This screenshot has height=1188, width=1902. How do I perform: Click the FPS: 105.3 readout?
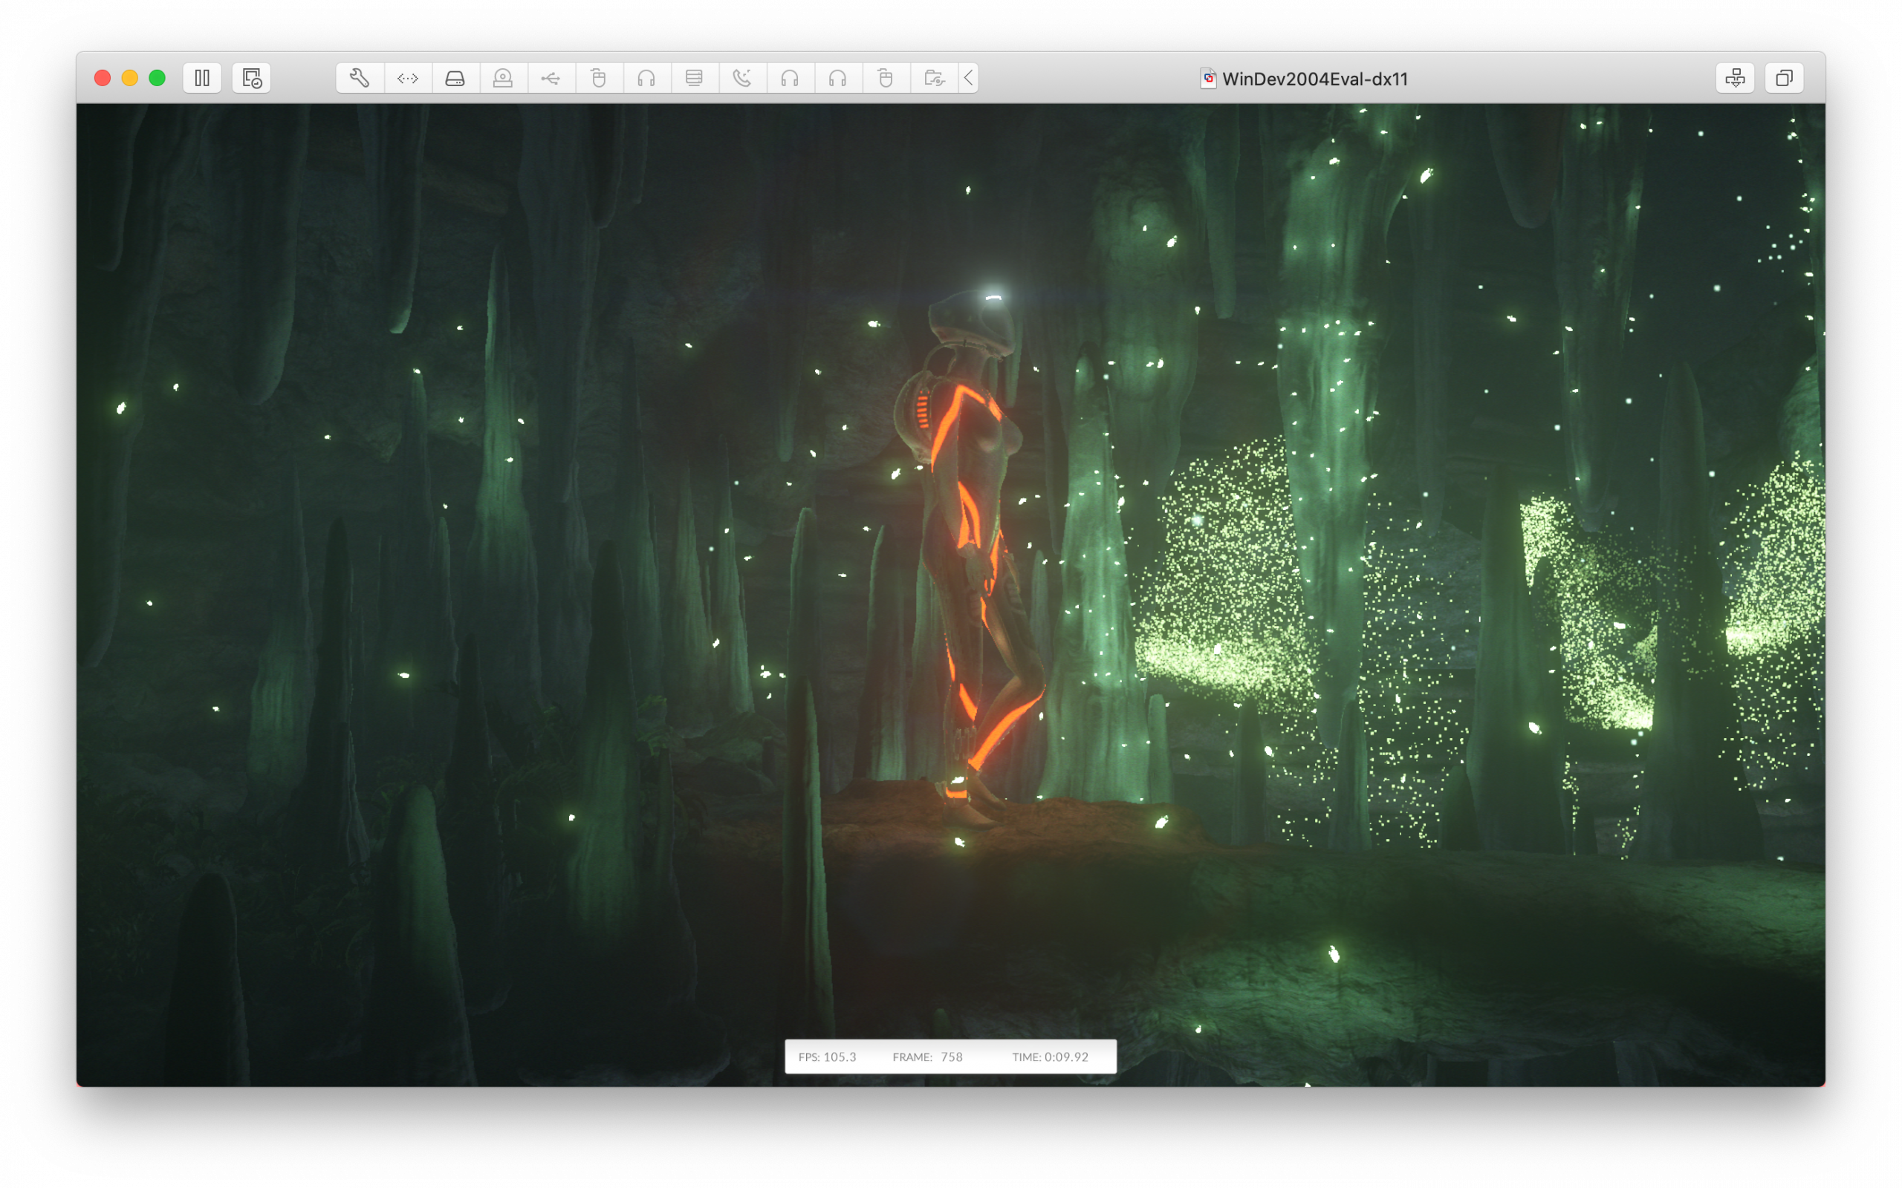827,1057
